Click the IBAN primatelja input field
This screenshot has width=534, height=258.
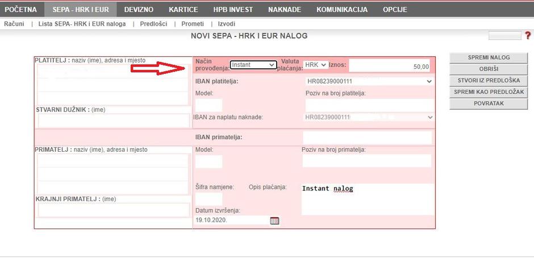[x=367, y=138]
